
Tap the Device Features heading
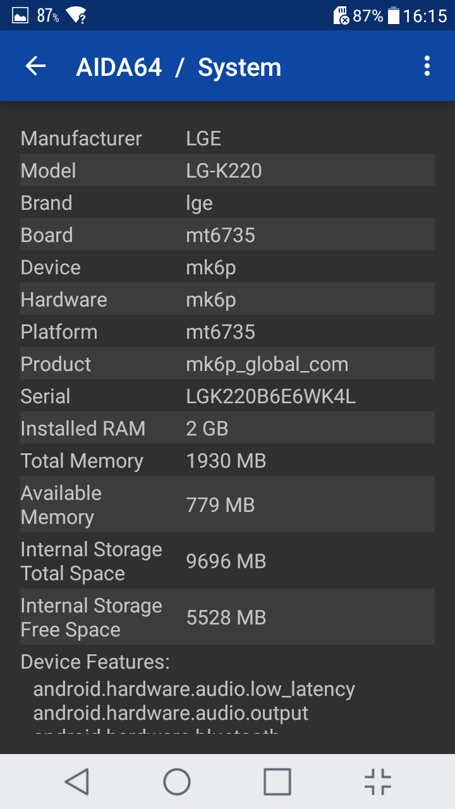tap(95, 662)
